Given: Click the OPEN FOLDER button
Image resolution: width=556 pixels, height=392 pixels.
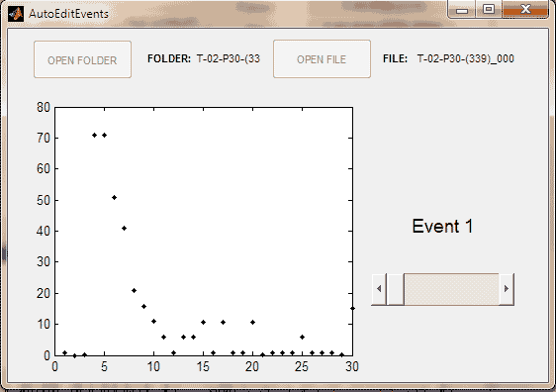Looking at the screenshot, I should (83, 59).
